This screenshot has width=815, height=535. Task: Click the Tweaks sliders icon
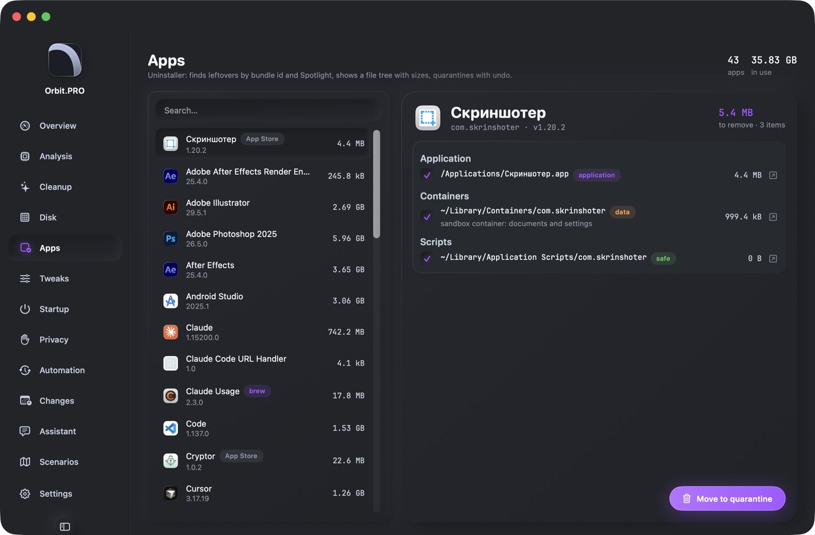tap(25, 279)
